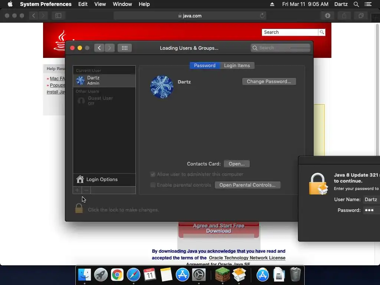
Task: Open Google Chrome from the Dock
Action: [x=117, y=275]
